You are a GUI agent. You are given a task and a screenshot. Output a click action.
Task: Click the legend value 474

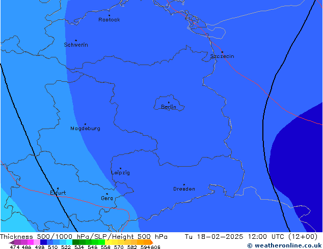click(x=15, y=247)
